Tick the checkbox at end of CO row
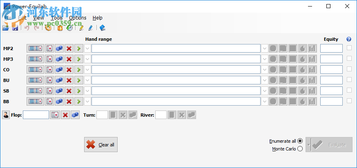This screenshot has height=168, width=357. click(349, 69)
